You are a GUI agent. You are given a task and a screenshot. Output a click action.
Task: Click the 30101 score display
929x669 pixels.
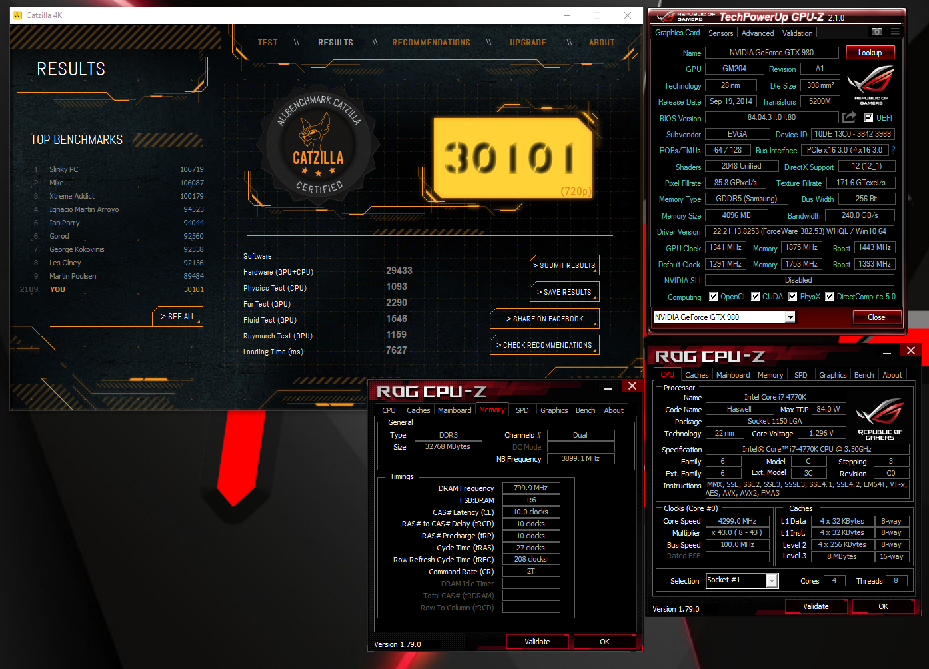pyautogui.click(x=512, y=158)
